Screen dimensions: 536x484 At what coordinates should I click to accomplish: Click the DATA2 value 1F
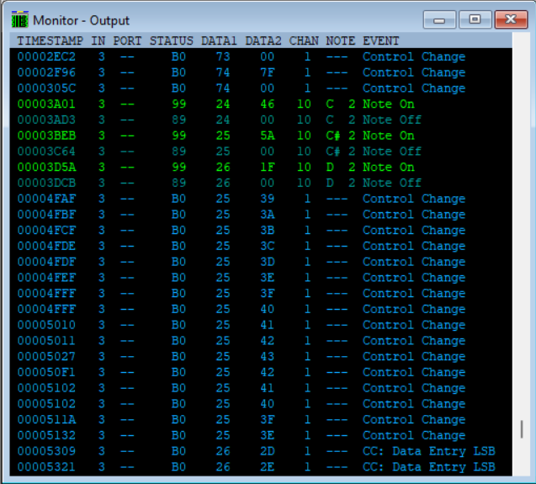tap(267, 167)
